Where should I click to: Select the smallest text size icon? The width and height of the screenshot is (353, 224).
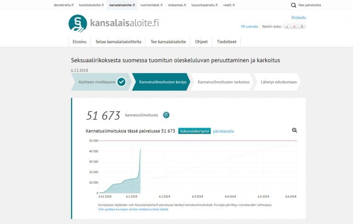point(287,27)
